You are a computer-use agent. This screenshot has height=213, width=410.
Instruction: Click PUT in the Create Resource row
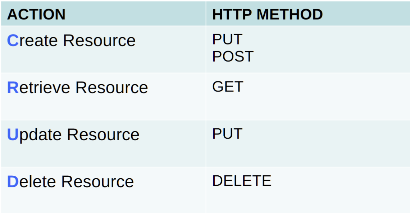point(227,39)
